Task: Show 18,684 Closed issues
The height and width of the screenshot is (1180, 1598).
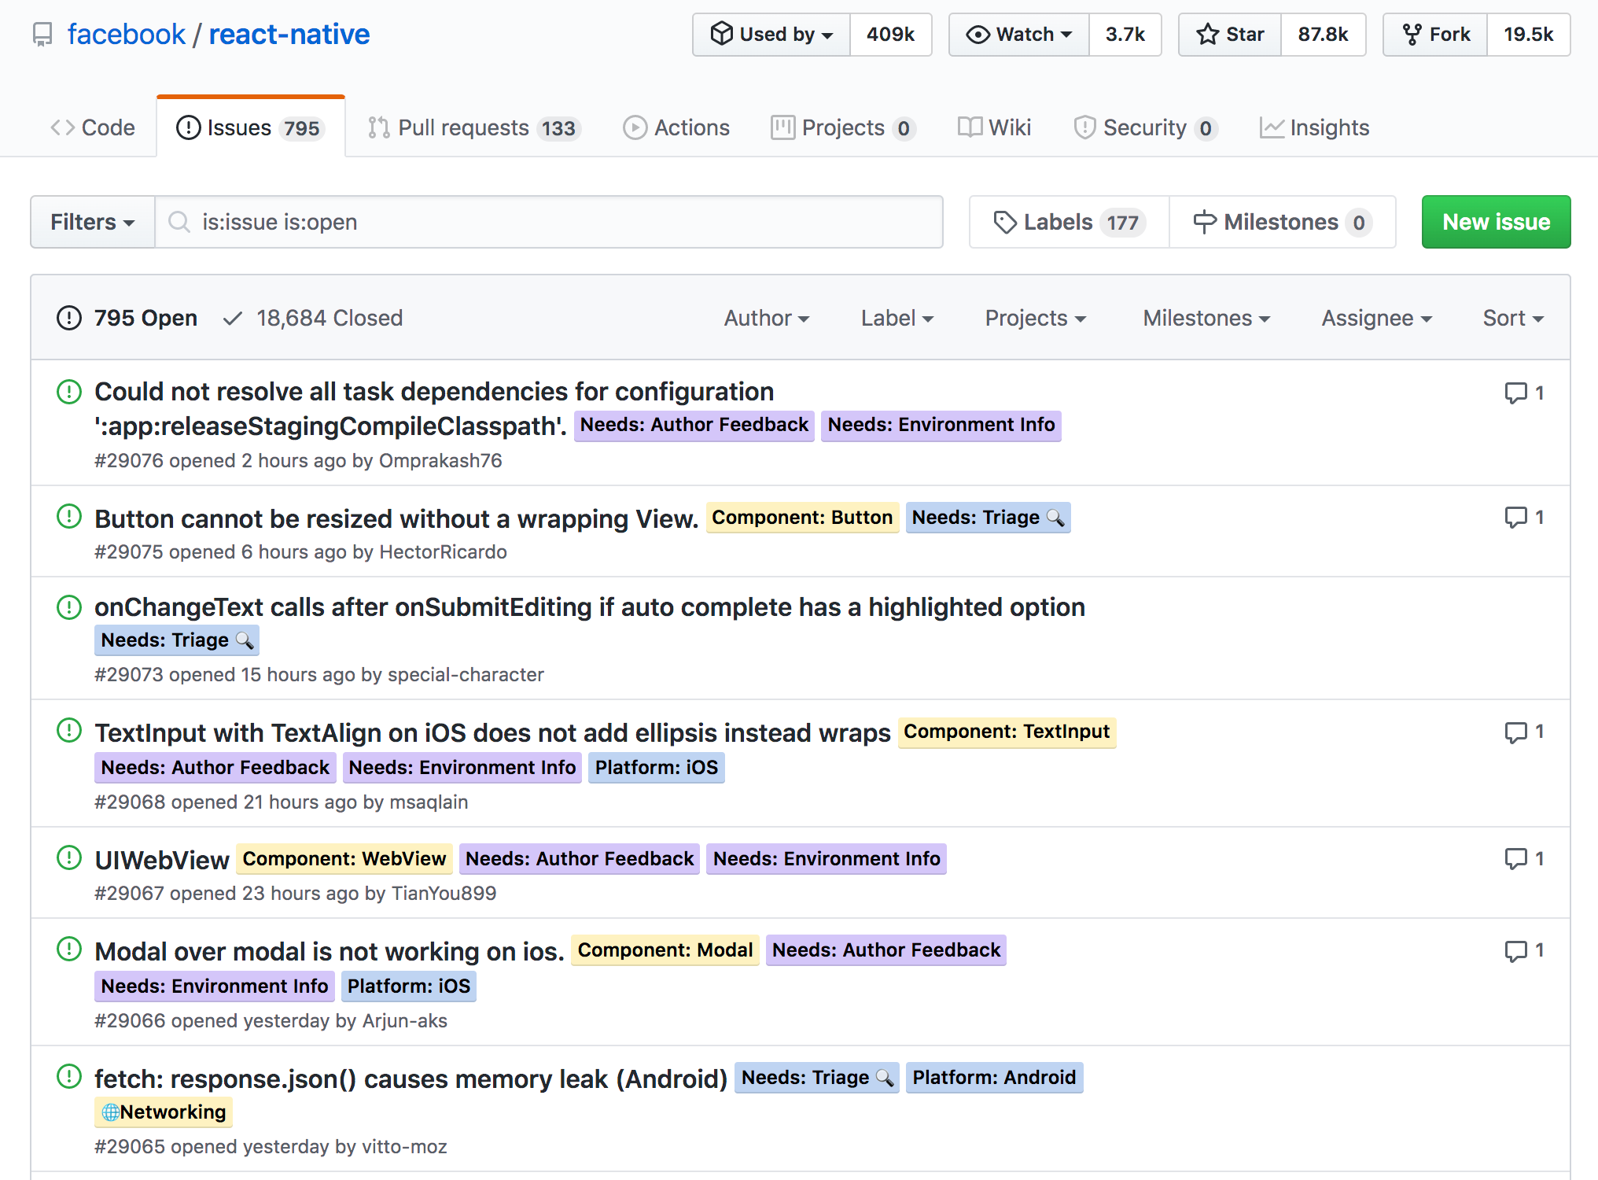Action: (x=313, y=318)
